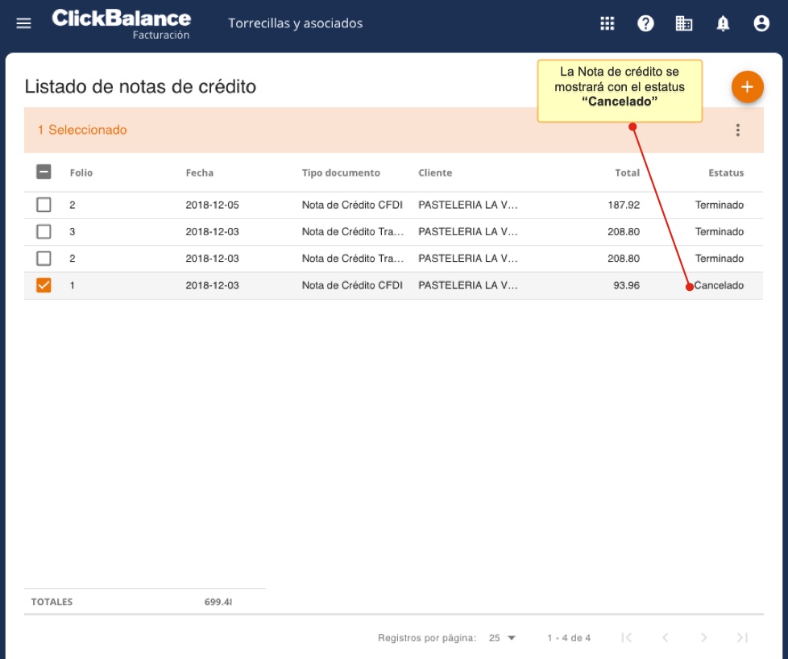Go to the next page of records
788x659 pixels.
click(703, 638)
